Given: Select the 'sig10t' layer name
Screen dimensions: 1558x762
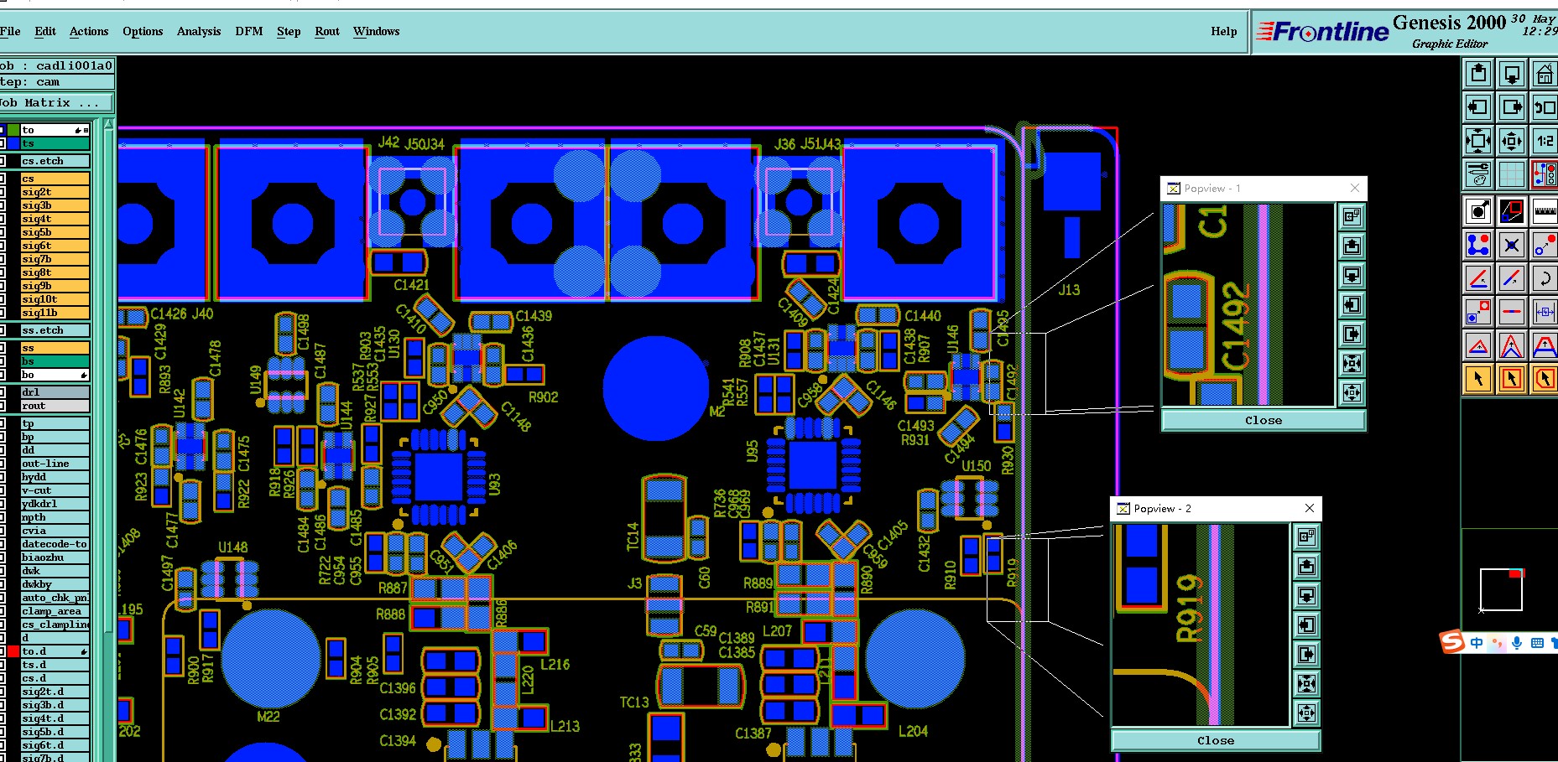Looking at the screenshot, I should tap(55, 299).
